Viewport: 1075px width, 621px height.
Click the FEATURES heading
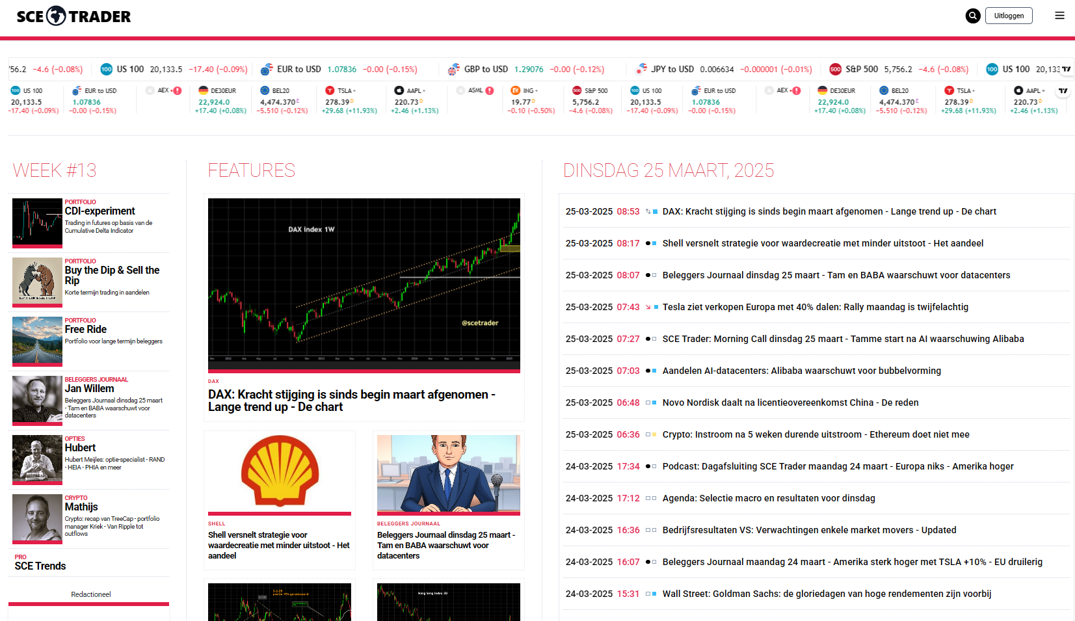[x=252, y=170]
